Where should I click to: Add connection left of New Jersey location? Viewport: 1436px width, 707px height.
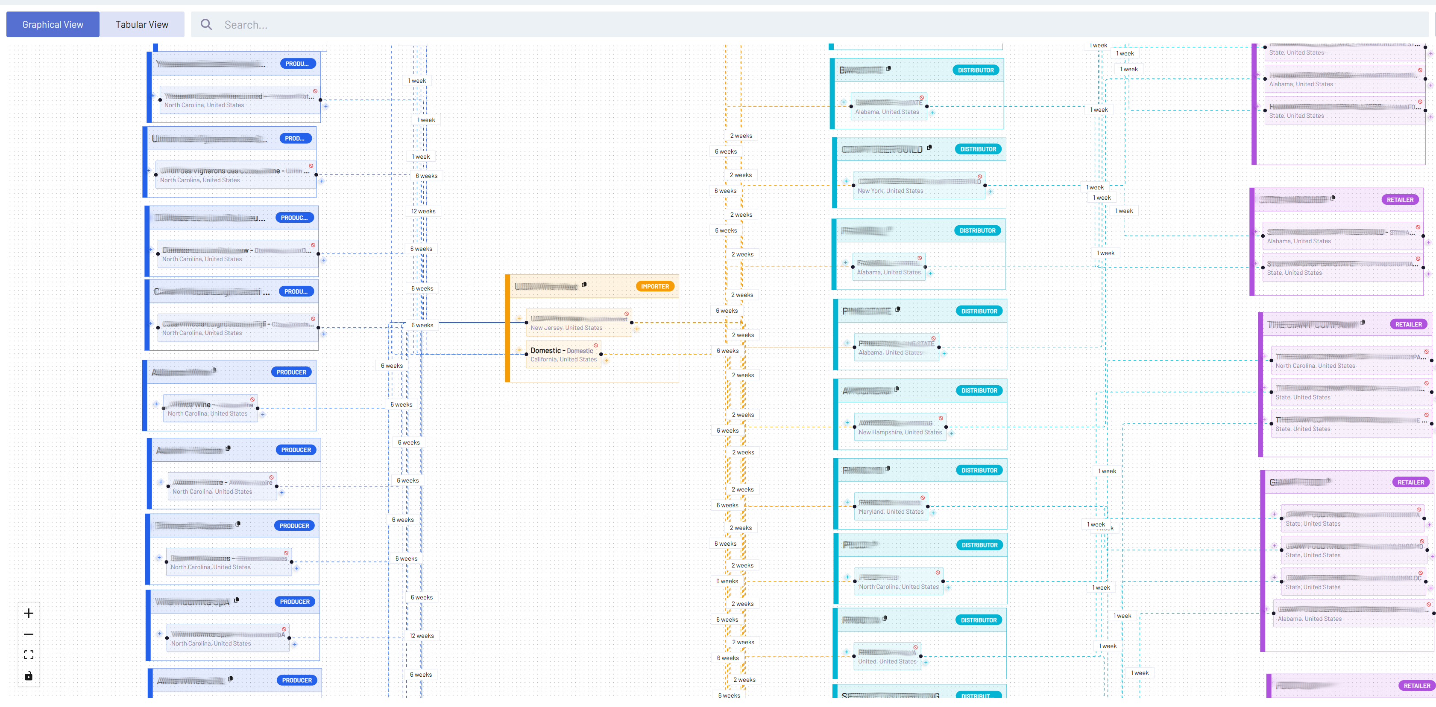click(x=519, y=319)
